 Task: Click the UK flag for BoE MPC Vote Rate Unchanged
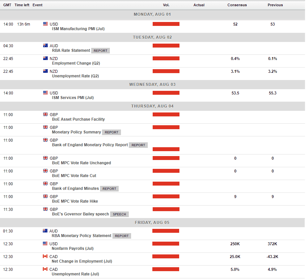[x=45, y=158]
